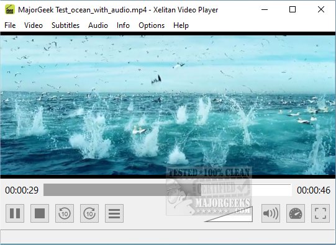Open the File menu
The height and width of the screenshot is (245, 336).
pos(10,25)
